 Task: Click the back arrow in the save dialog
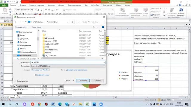[16, 22]
